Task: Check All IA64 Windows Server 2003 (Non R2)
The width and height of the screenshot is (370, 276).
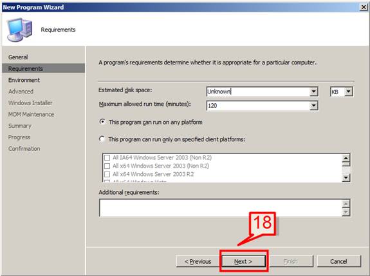Action: point(107,158)
